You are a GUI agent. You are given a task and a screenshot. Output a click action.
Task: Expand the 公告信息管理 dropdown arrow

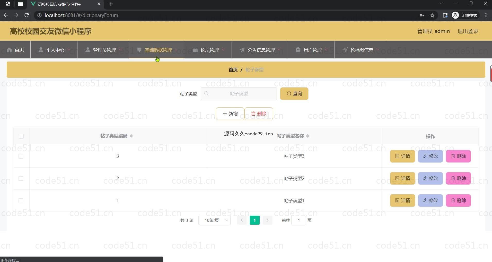pos(279,49)
